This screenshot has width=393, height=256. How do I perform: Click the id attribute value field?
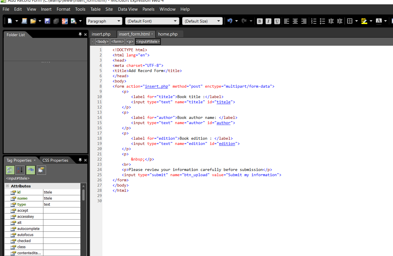point(62,192)
